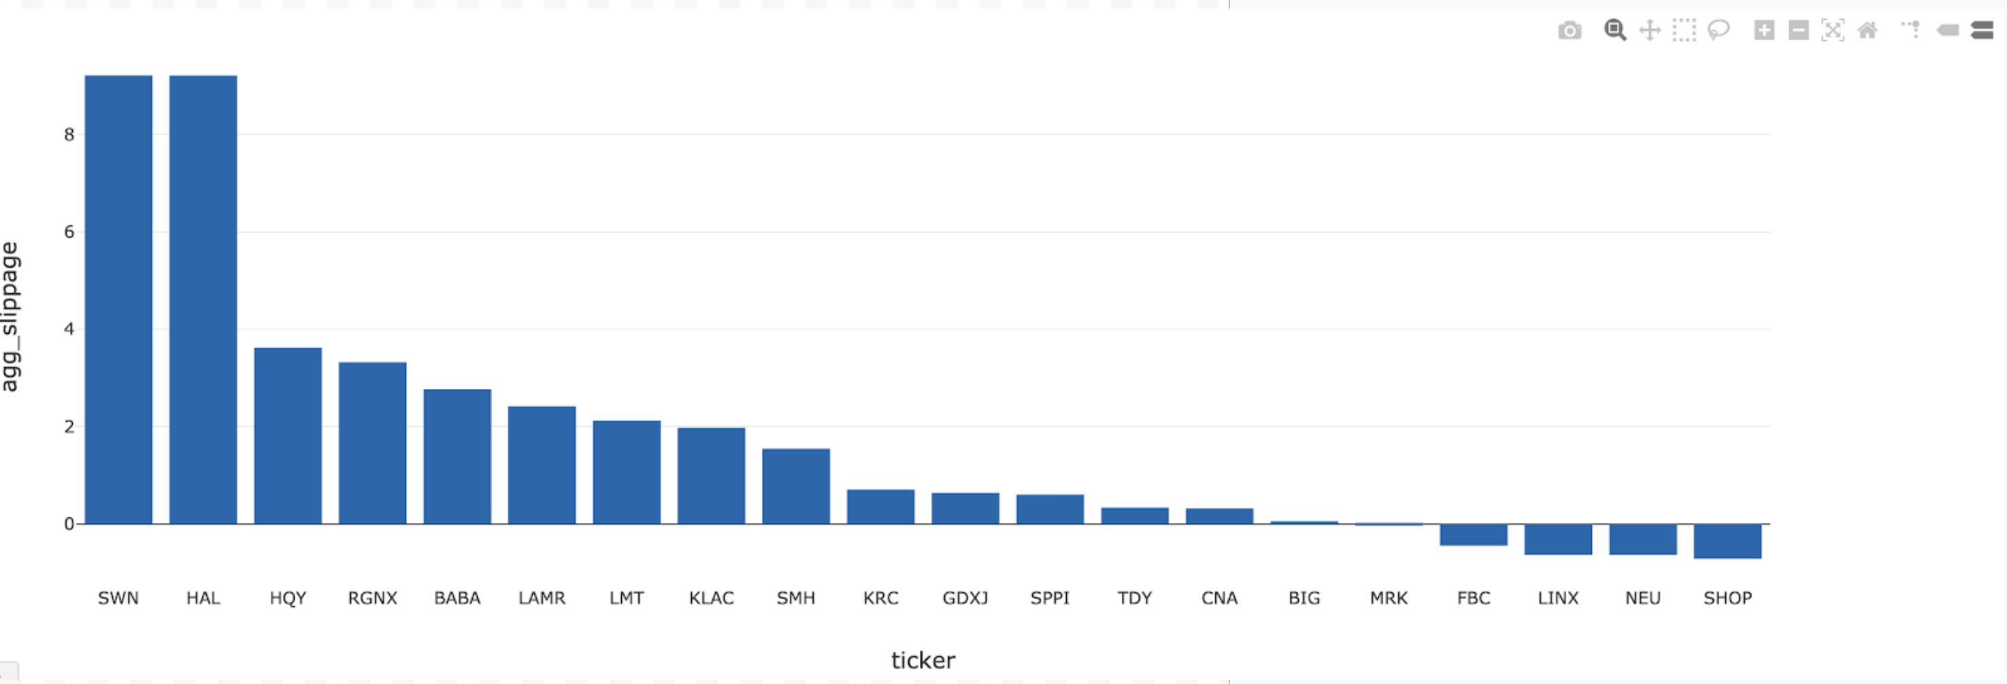Enable show closest data on hover
2007x684 pixels.
1947,31
